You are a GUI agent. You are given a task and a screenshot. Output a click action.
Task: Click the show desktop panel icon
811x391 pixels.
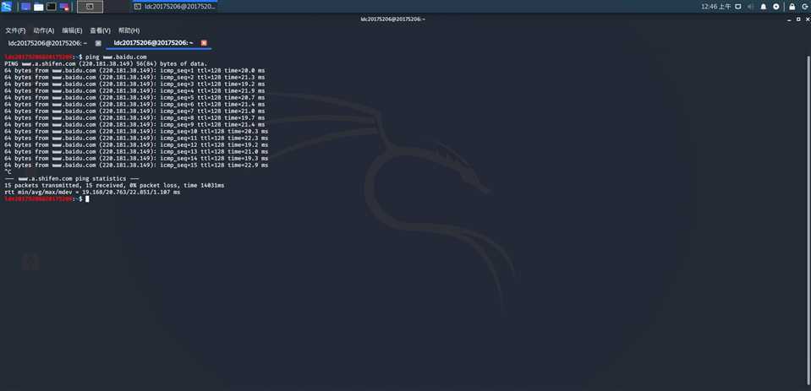click(26, 7)
